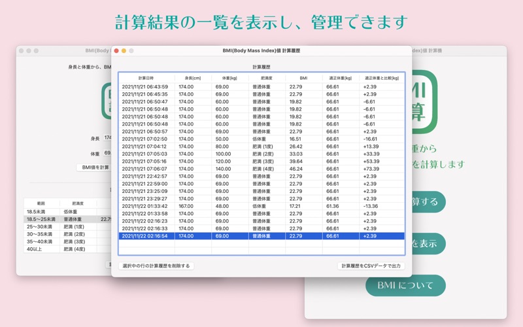Image resolution: width=523 pixels, height=327 pixels.
Task: Sort by 適正体重と比較[kg] column header
Action: (382, 78)
